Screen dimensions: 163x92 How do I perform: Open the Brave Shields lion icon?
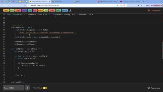pyautogui.click(x=124, y=5)
